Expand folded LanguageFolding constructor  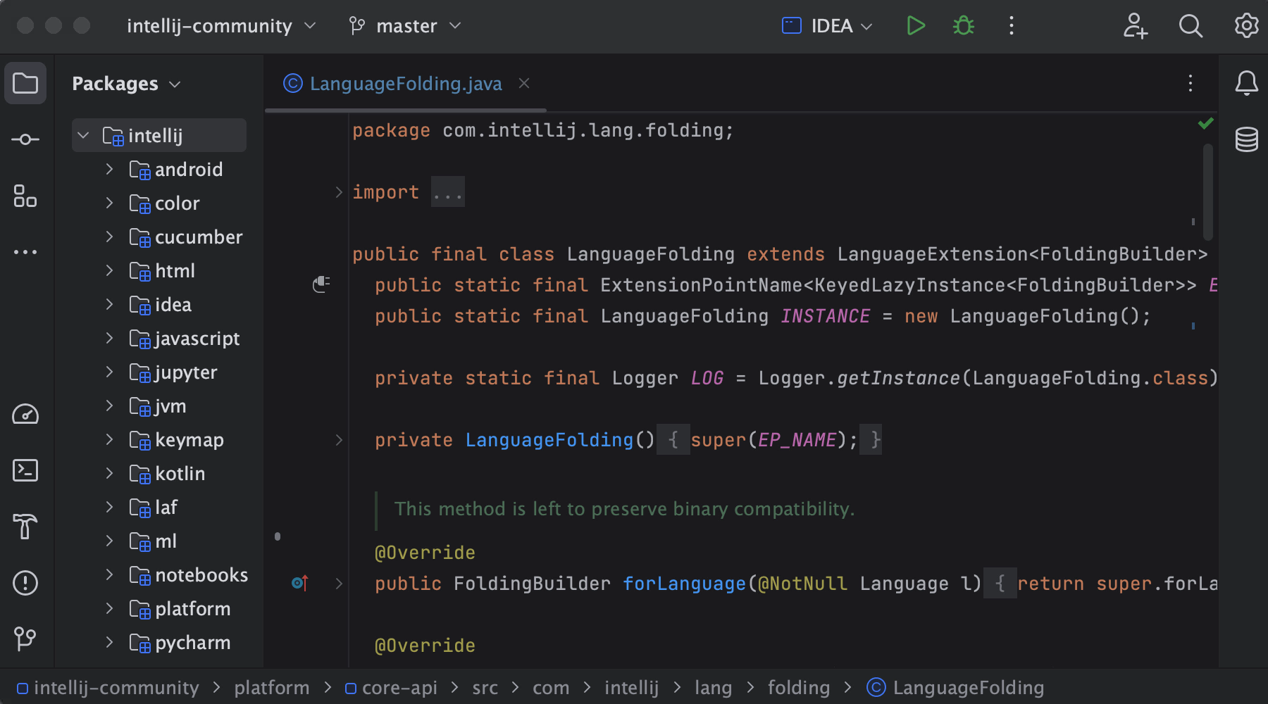coord(339,439)
